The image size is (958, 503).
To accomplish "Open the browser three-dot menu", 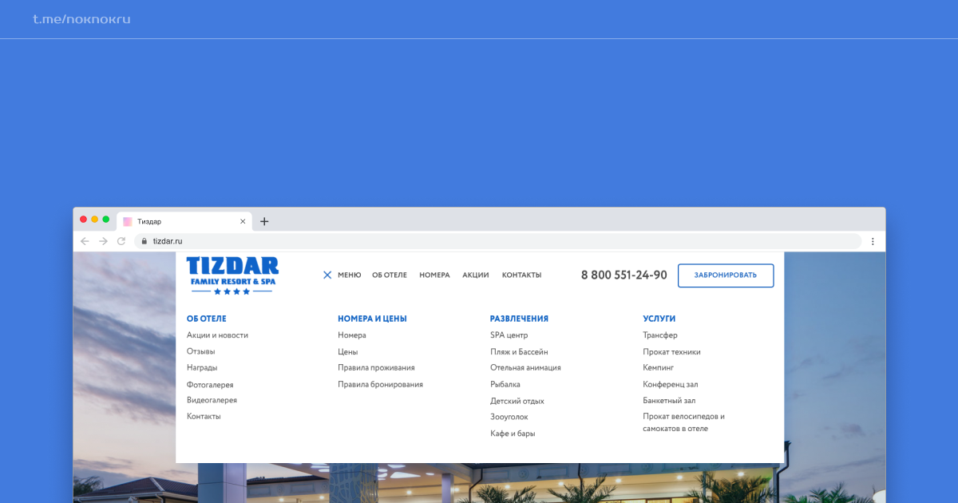I will point(873,241).
